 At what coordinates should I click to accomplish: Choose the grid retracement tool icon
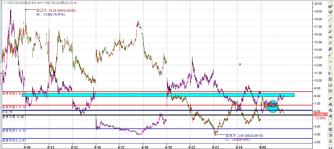tap(330, 79)
